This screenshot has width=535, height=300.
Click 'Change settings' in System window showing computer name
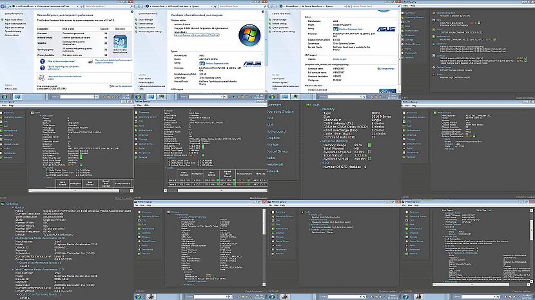point(387,69)
